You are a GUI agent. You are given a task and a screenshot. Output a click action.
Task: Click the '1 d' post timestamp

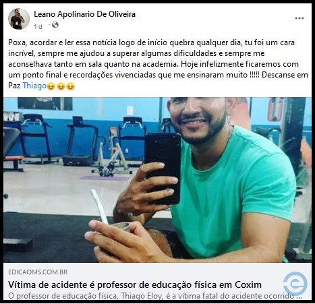[38, 27]
